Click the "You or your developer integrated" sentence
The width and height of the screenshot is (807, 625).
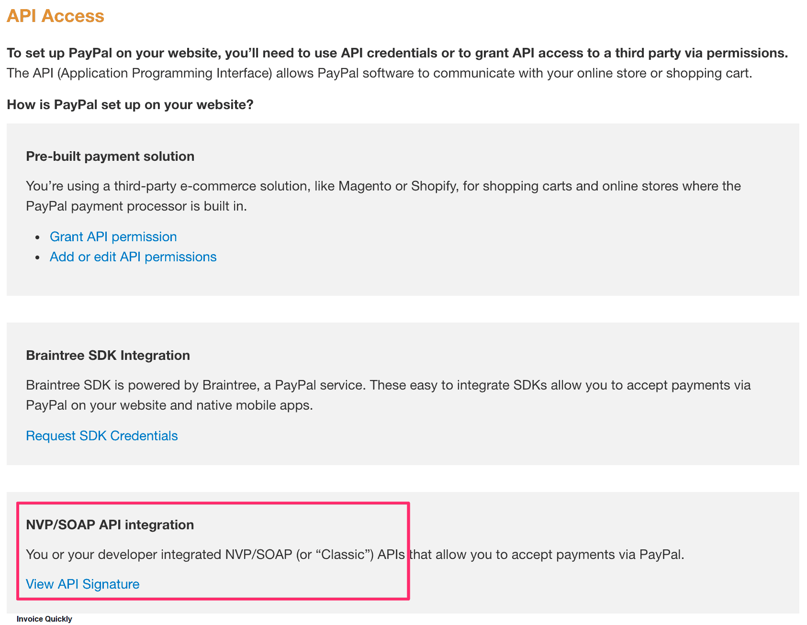pos(355,555)
